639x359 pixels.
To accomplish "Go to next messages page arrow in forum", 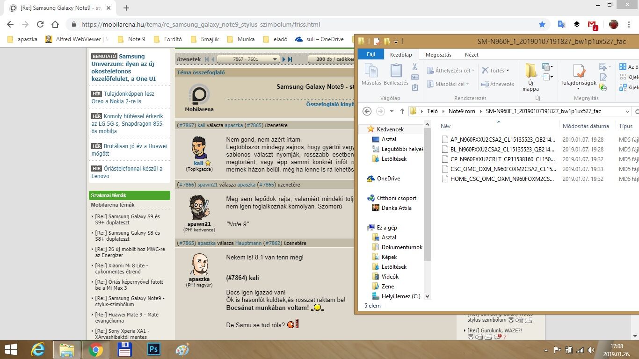I will [283, 59].
